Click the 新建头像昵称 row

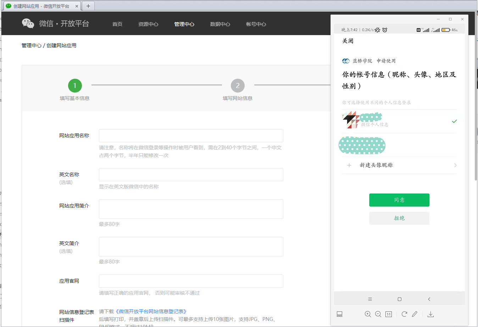(x=399, y=165)
